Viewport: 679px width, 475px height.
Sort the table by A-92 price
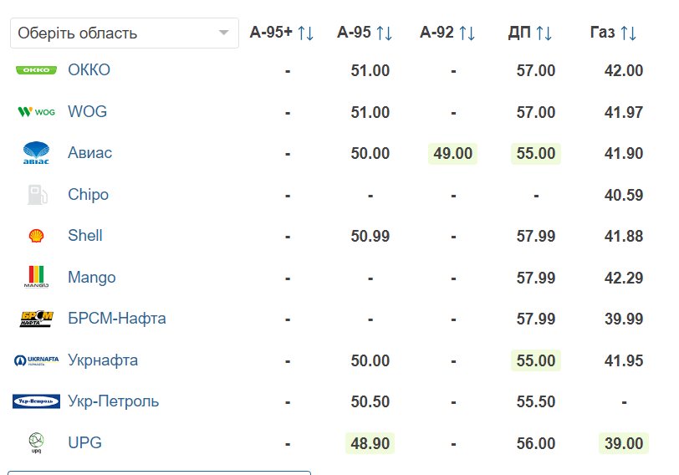tap(467, 33)
